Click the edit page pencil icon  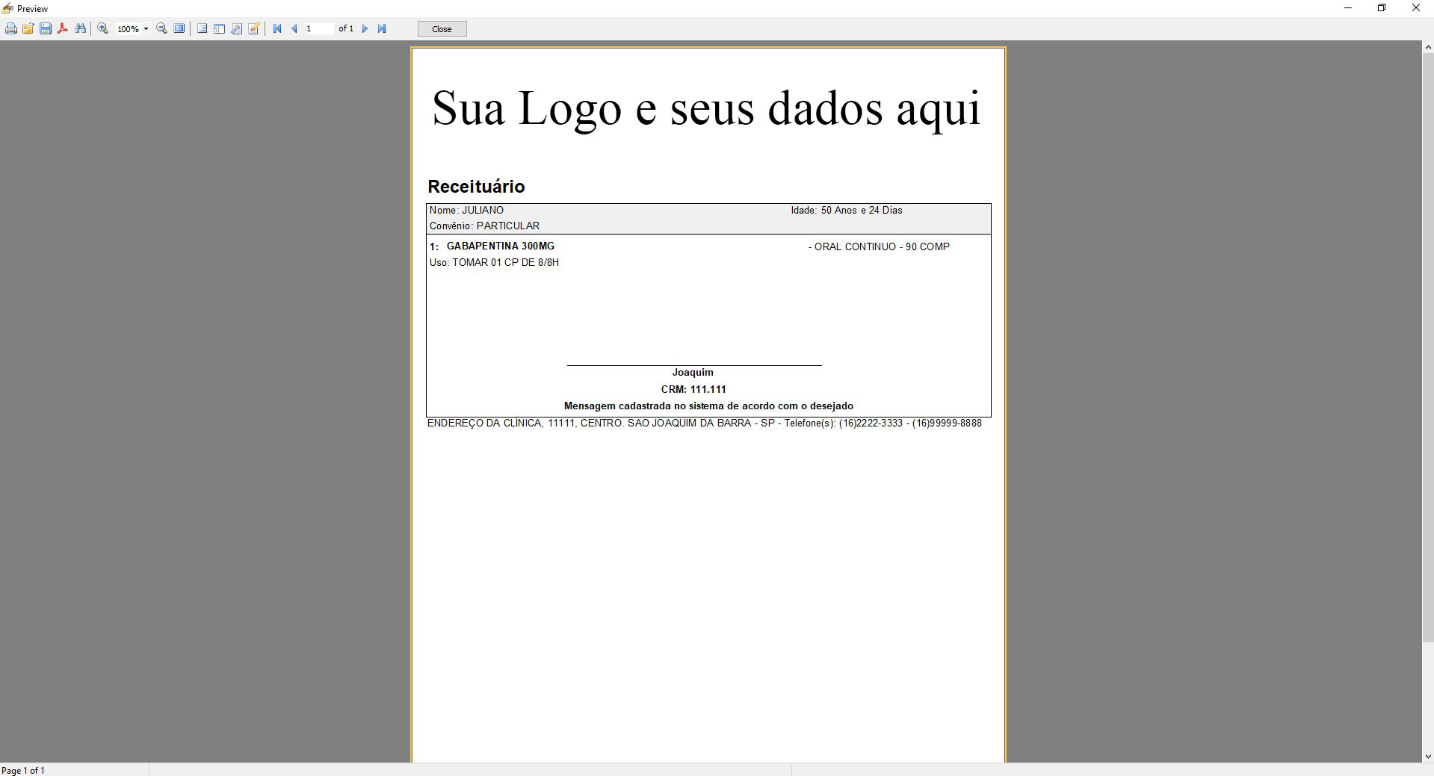point(254,29)
